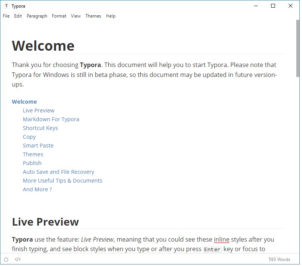Follow the Live Preview contents link

[39, 111]
